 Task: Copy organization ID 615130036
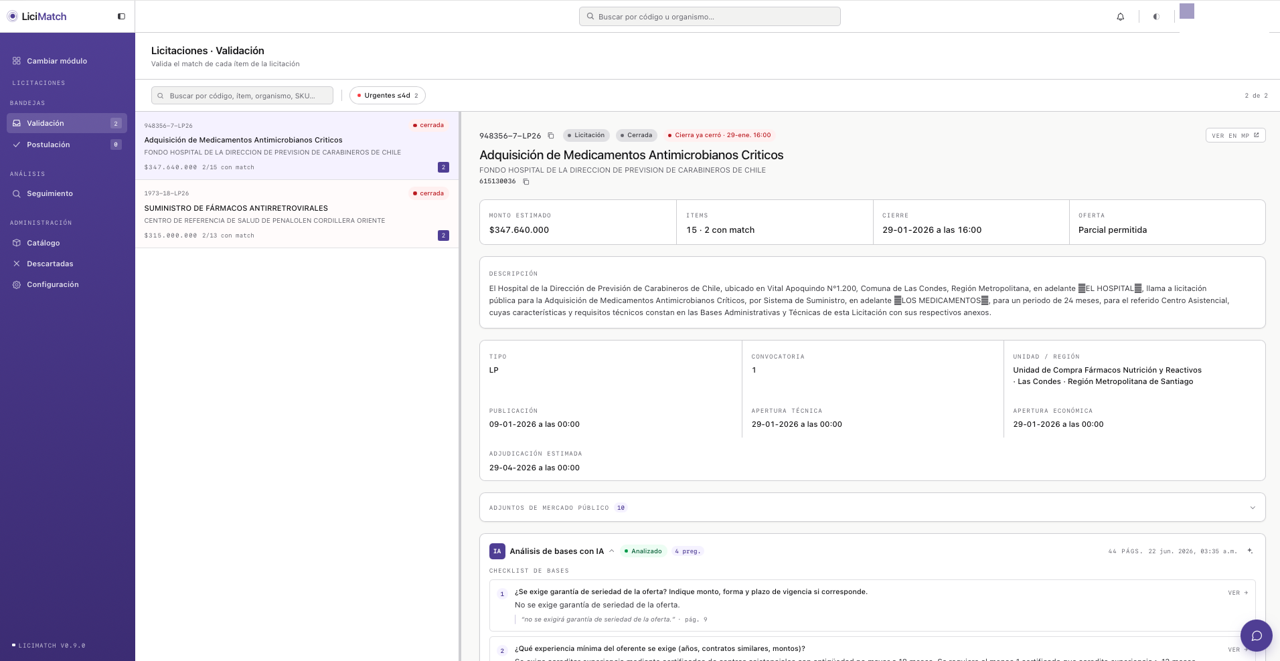pos(526,181)
